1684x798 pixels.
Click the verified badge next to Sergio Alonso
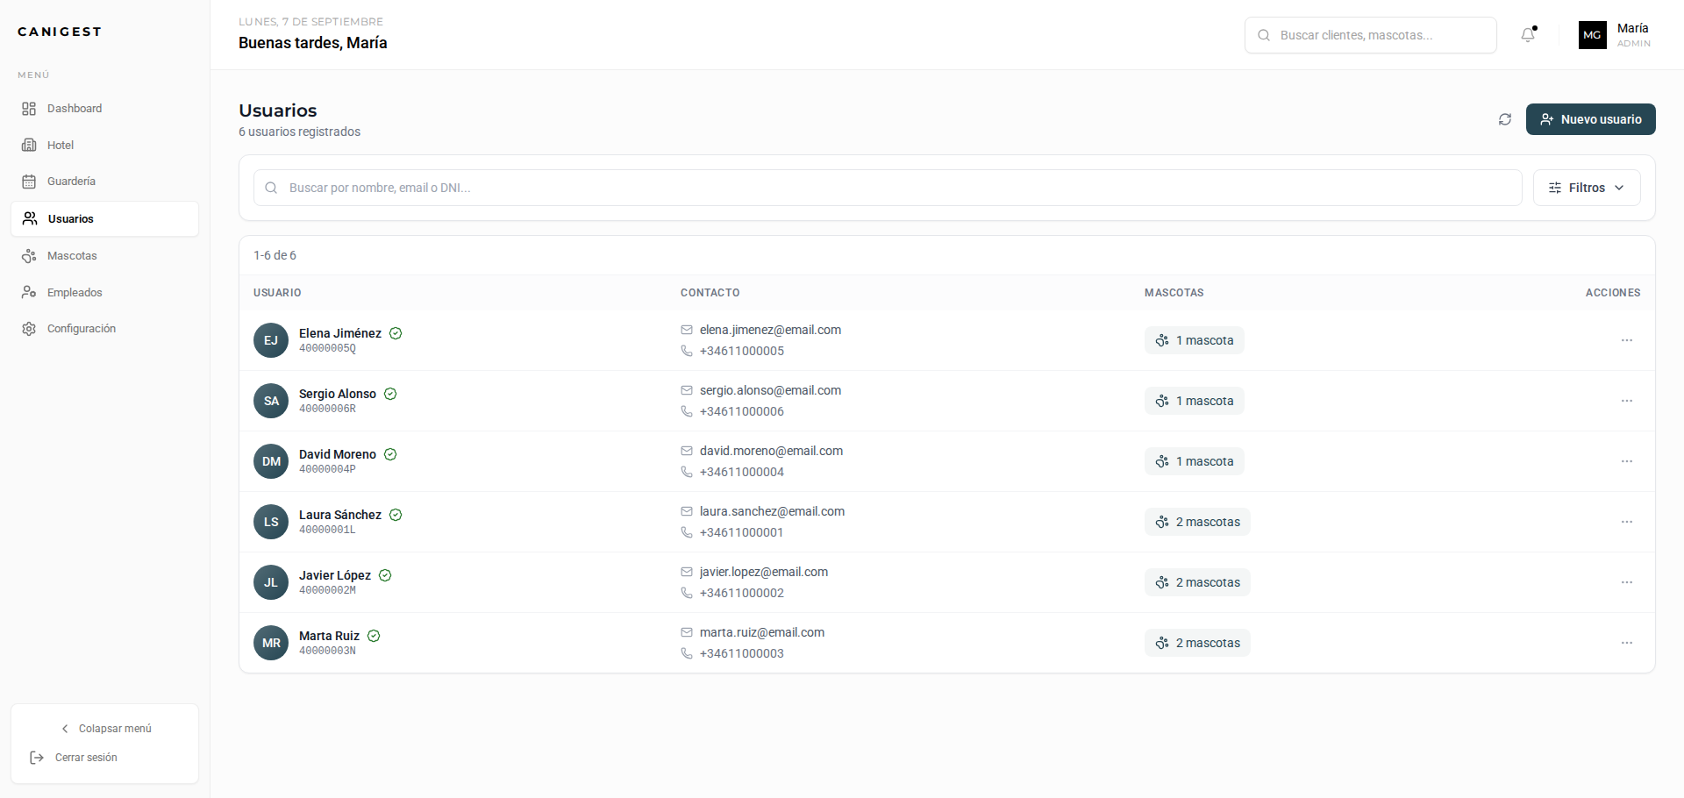click(x=390, y=394)
